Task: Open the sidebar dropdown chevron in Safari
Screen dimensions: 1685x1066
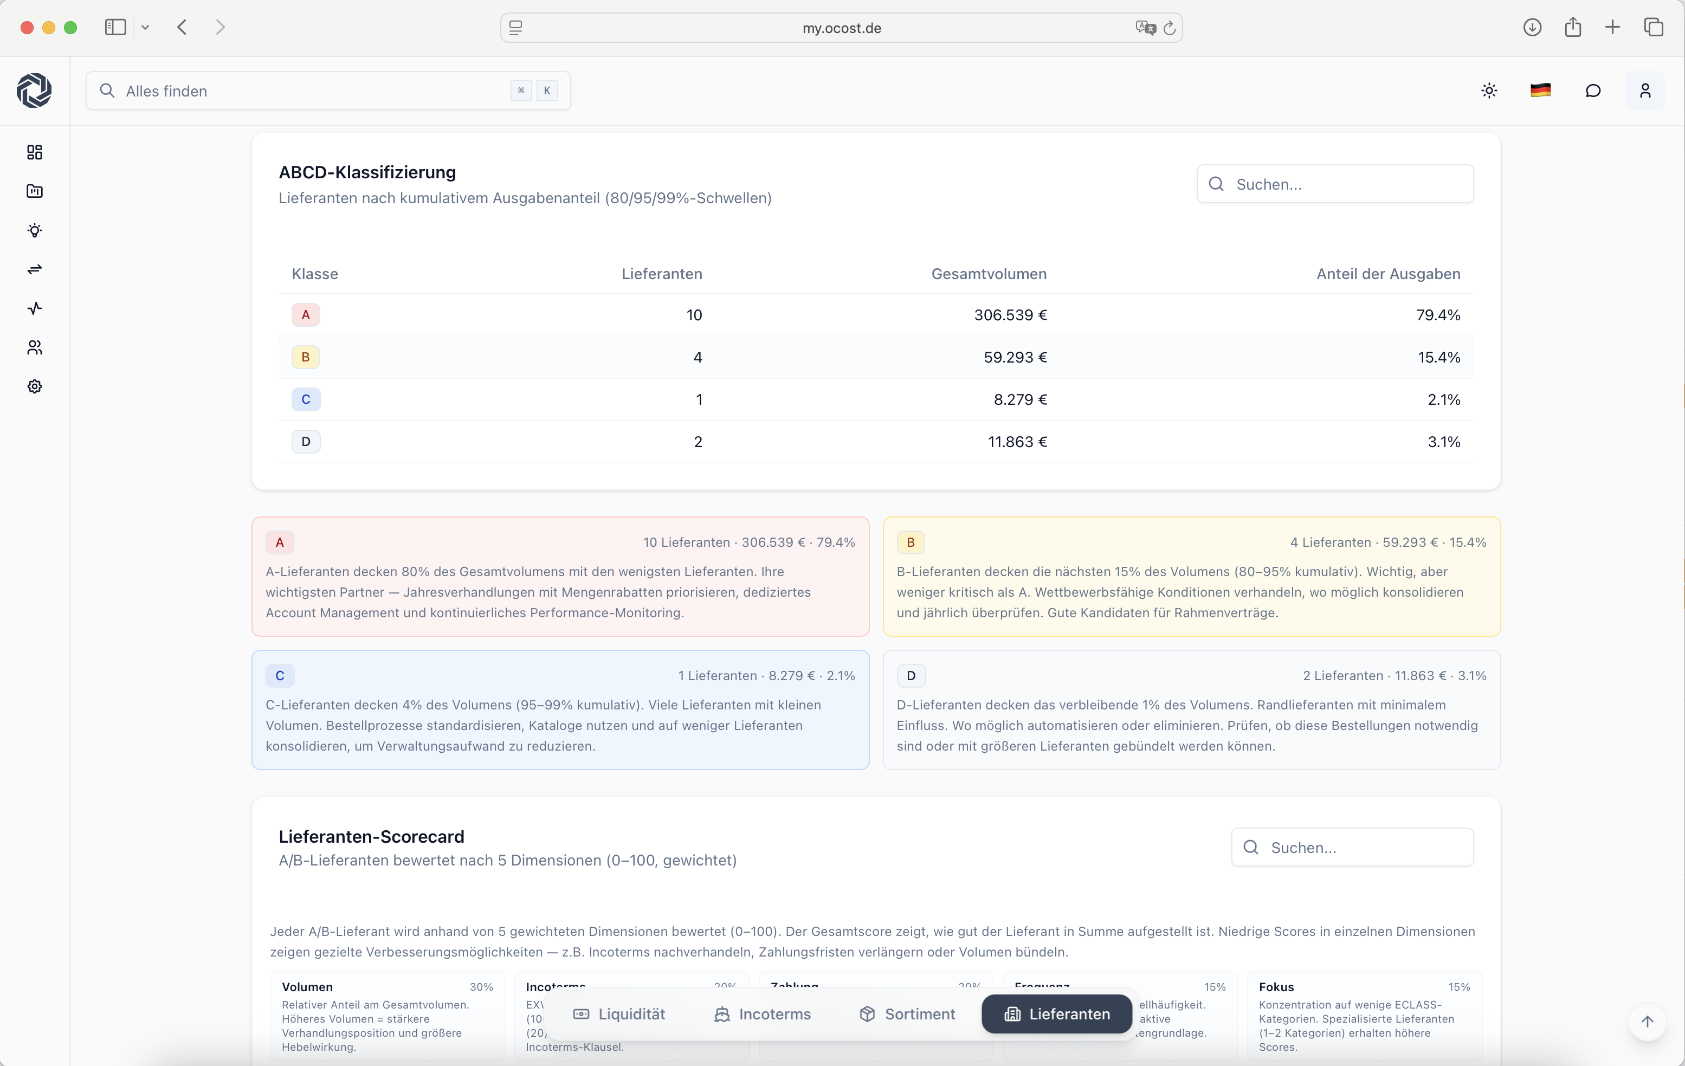Action: click(145, 27)
